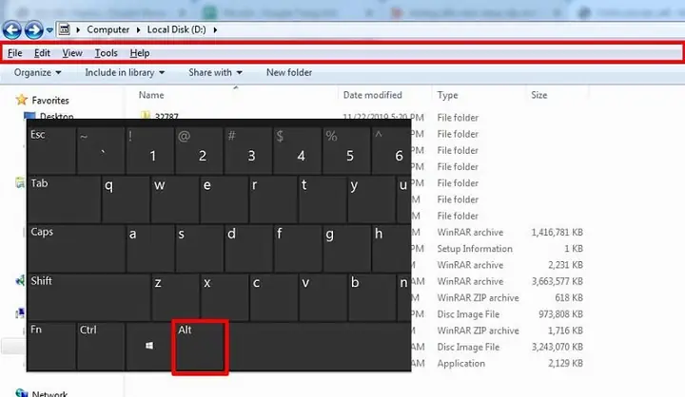Tap the Shift key on on-screen keyboard
This screenshot has height=397, width=685.
coord(88,297)
